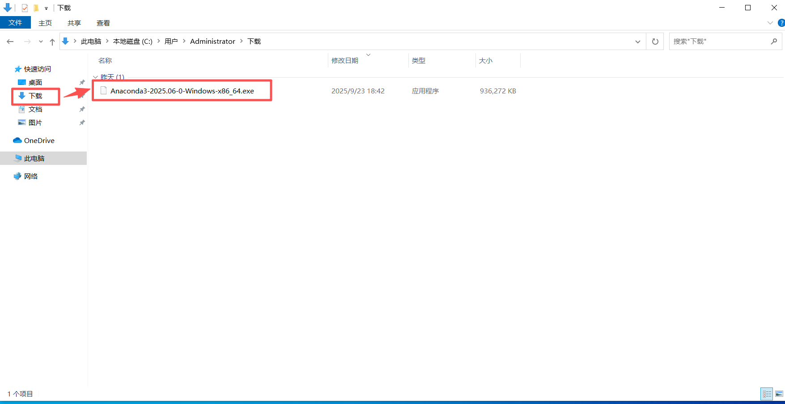Go up one folder level
The image size is (785, 404).
tap(52, 42)
